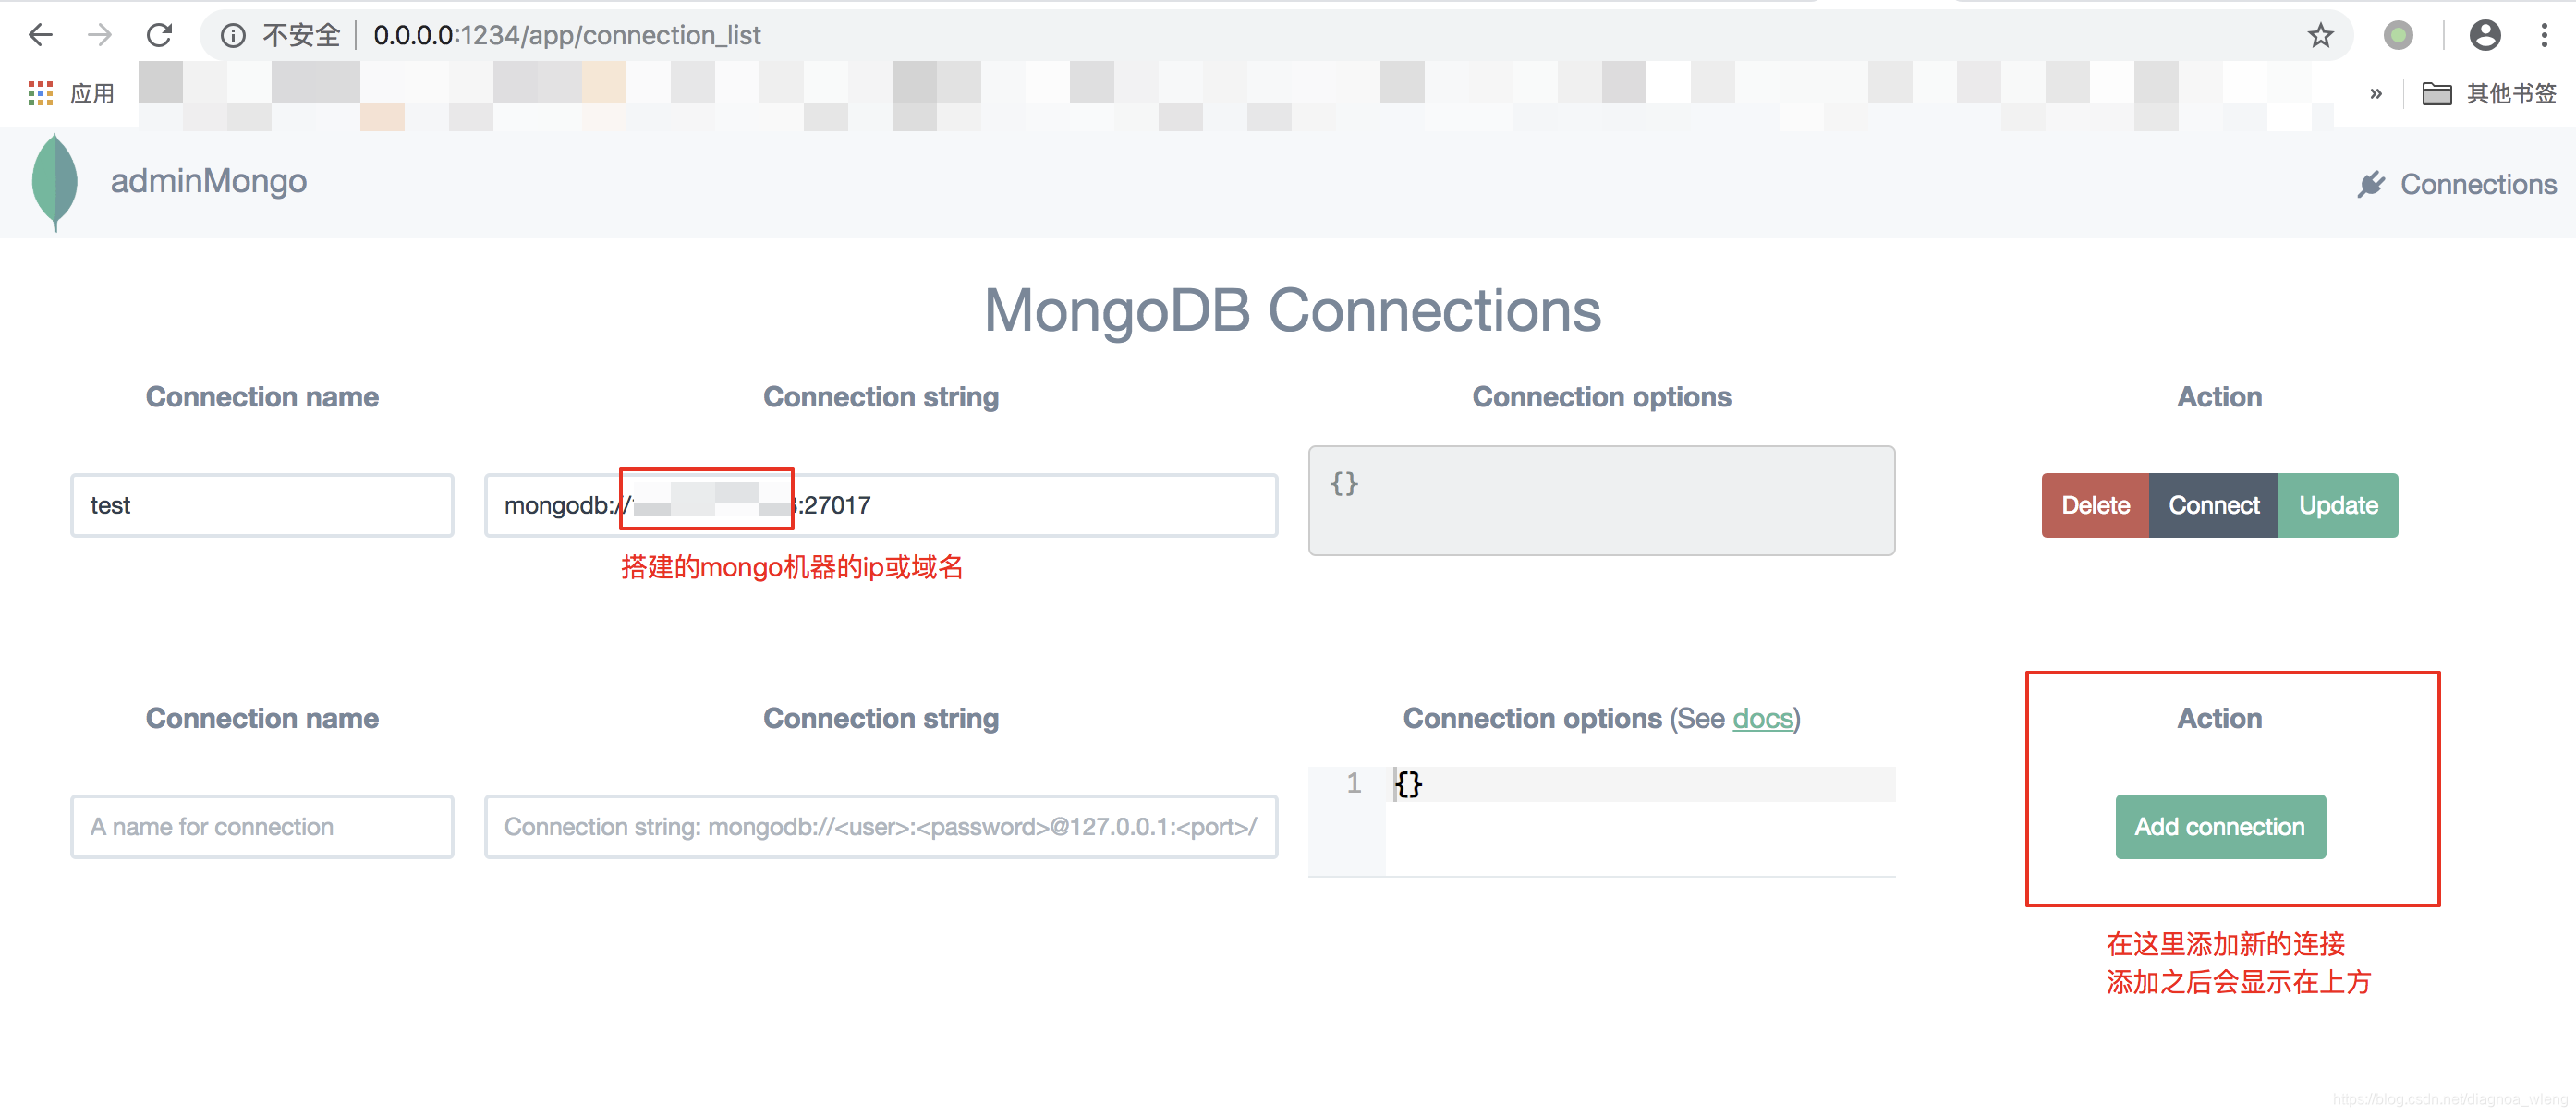Click the adminMongo brand title
Screen dimensions: 2576x1116
coord(208,181)
